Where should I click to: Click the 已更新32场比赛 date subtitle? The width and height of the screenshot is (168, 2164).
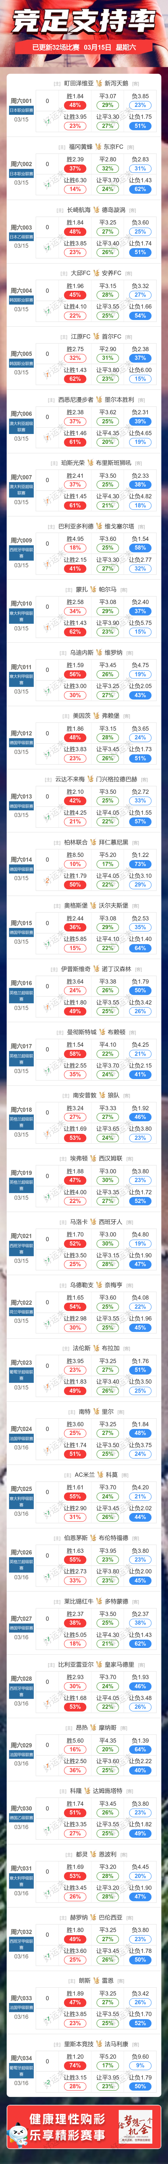[84, 48]
